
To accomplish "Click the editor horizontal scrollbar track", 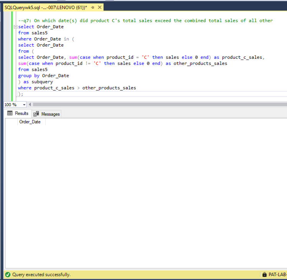I will pyautogui.click(x=160, y=105).
